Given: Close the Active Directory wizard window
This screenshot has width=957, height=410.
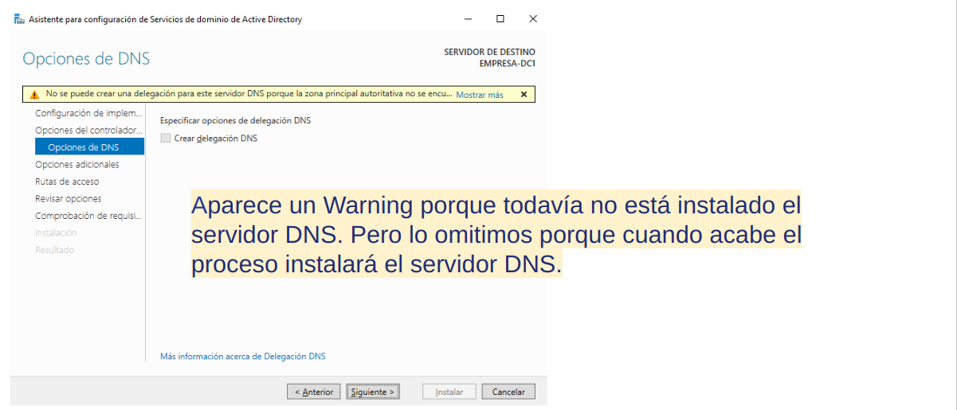Looking at the screenshot, I should [533, 18].
